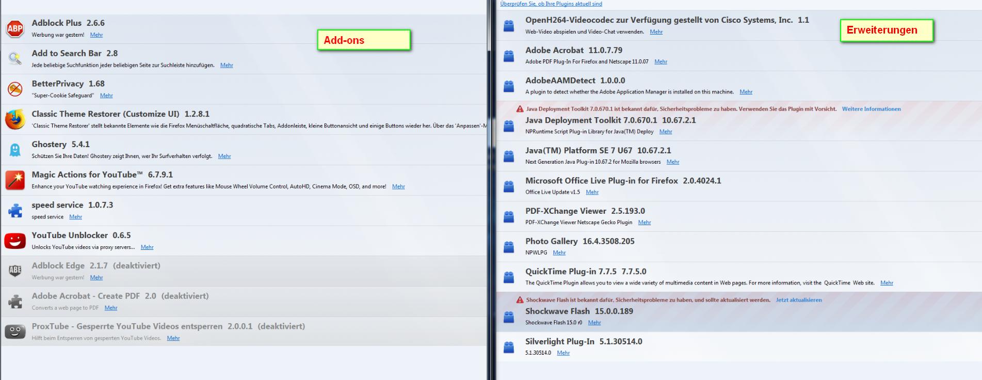Image resolution: width=982 pixels, height=380 pixels.
Task: Click the Microsoft Office Live Plug-in icon
Action: (x=509, y=186)
